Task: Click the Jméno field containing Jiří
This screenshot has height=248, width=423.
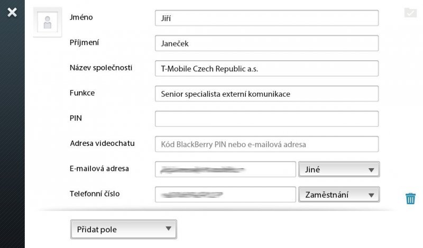Action: tap(266, 18)
